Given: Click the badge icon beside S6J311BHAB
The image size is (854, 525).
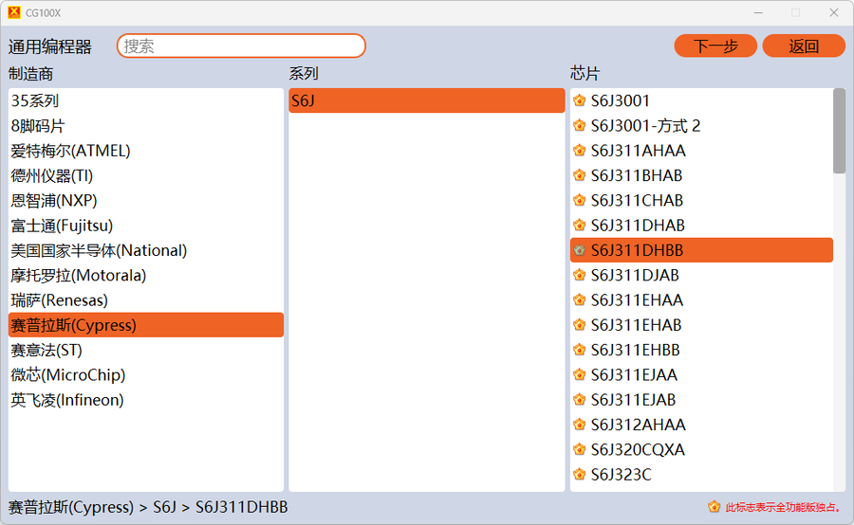Looking at the screenshot, I should click(x=580, y=175).
